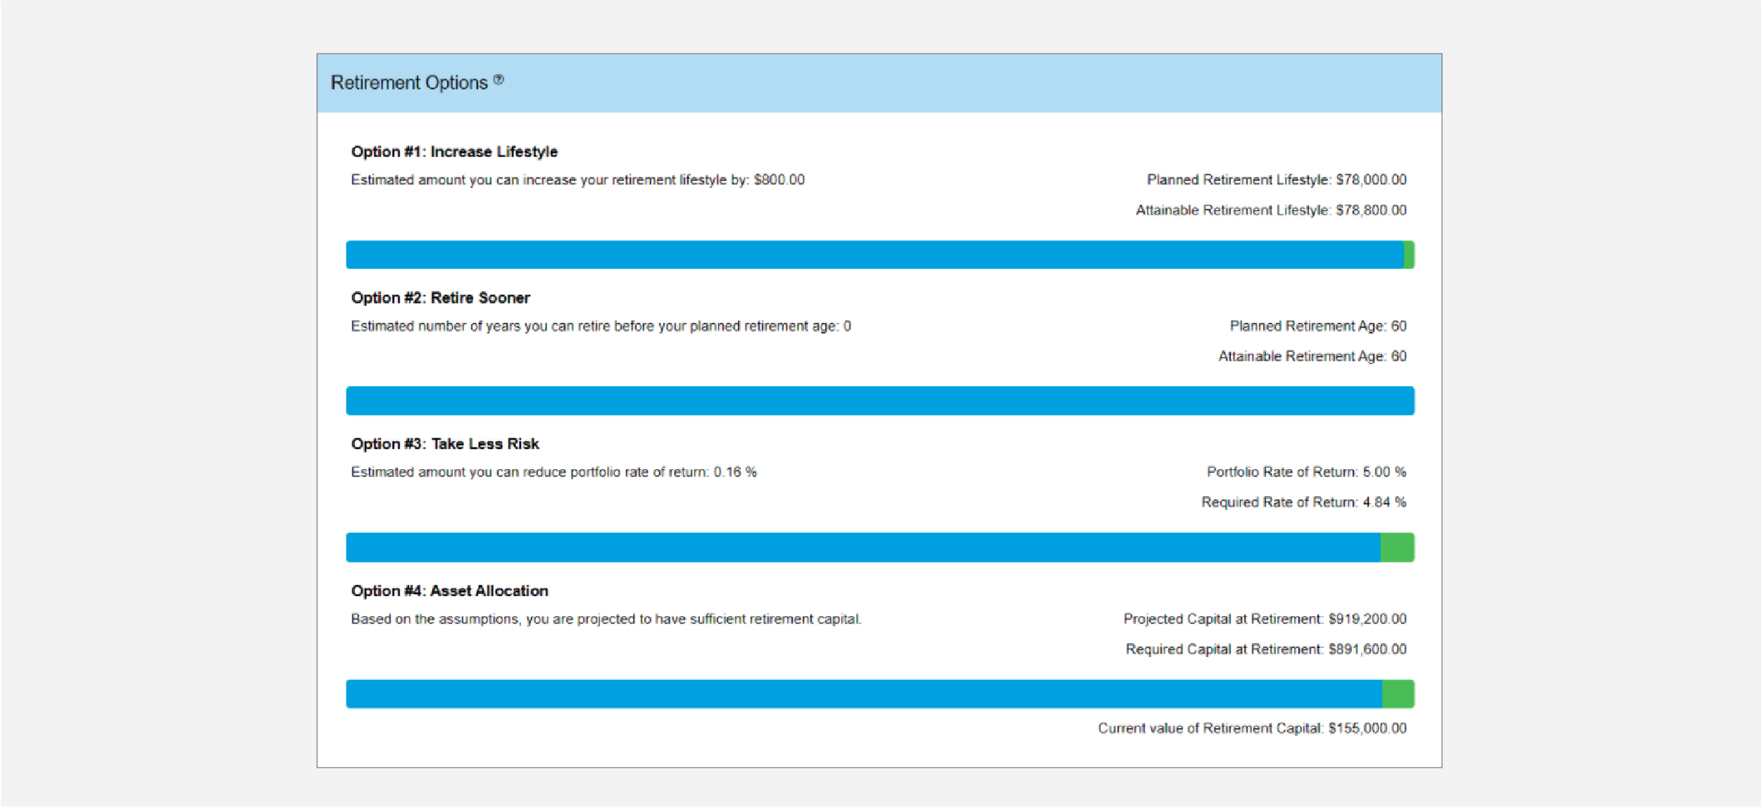This screenshot has width=1761, height=807.
Task: Click the Option #4: Asset Allocation heading
Action: click(449, 591)
